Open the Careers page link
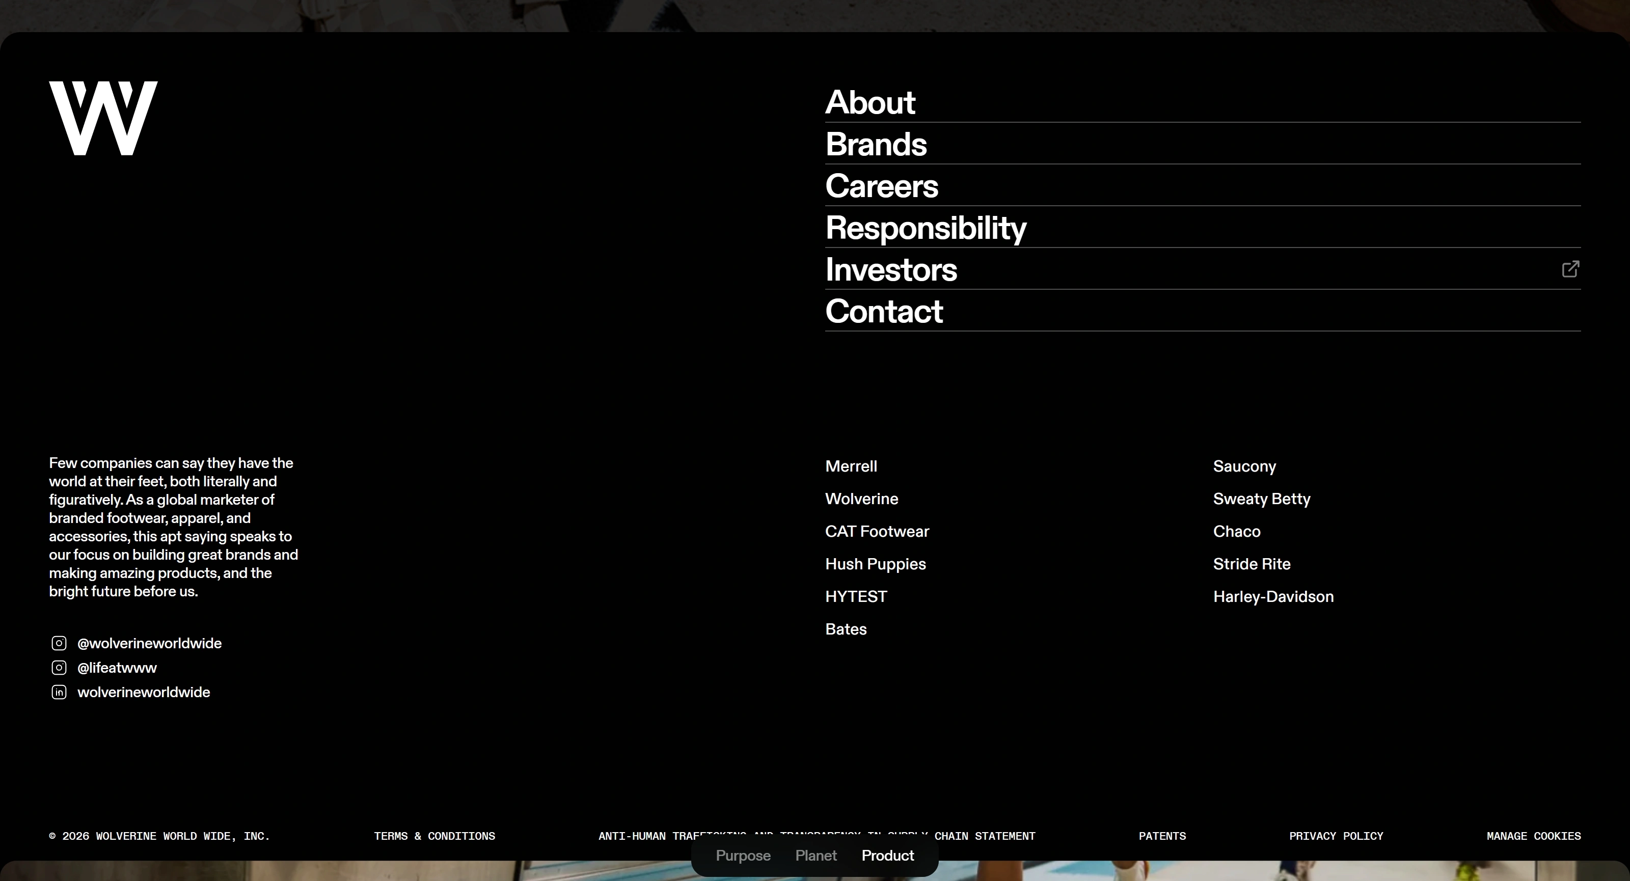 pos(881,186)
